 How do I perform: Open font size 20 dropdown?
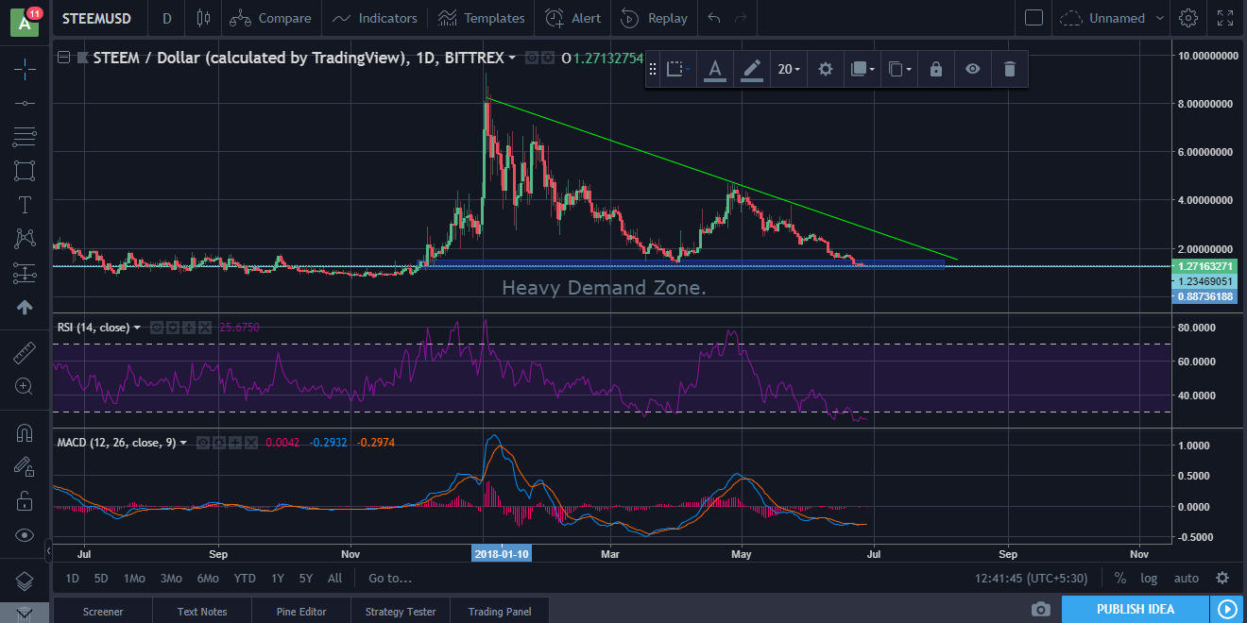789,69
